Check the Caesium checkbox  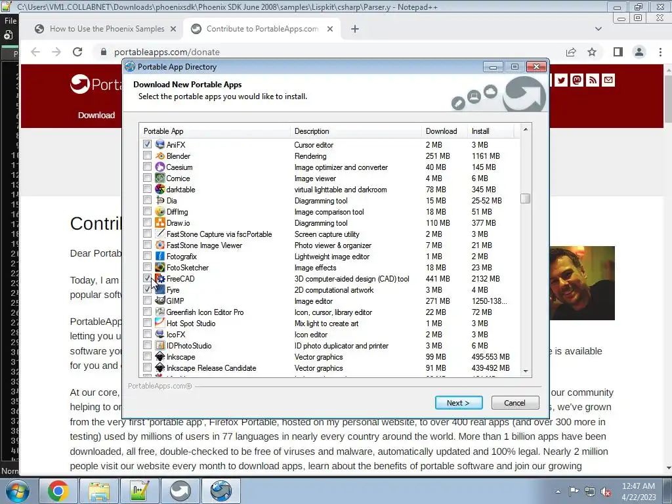click(x=148, y=166)
